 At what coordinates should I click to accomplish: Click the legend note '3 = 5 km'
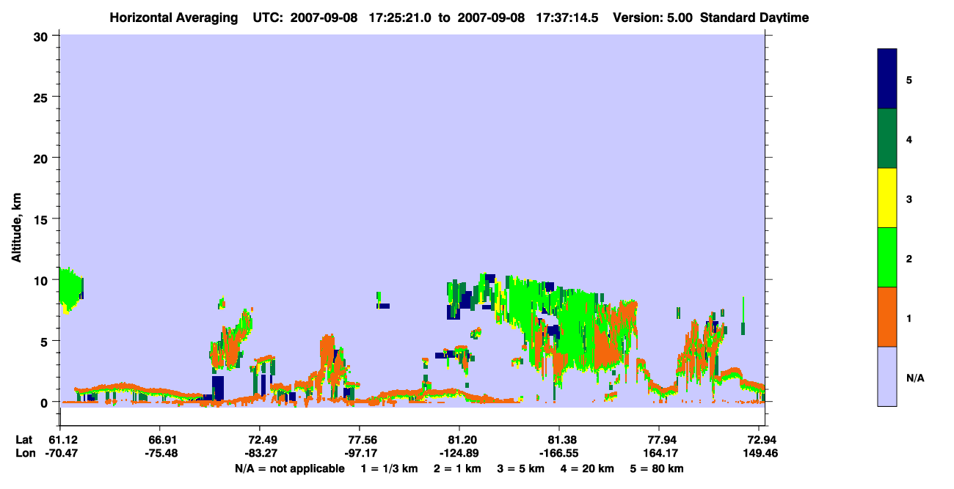pos(520,468)
